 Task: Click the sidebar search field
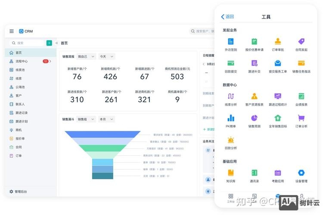(27, 43)
